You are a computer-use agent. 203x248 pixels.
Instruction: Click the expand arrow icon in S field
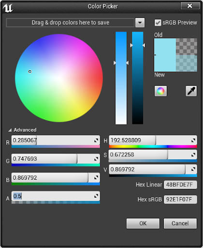tap(193, 155)
